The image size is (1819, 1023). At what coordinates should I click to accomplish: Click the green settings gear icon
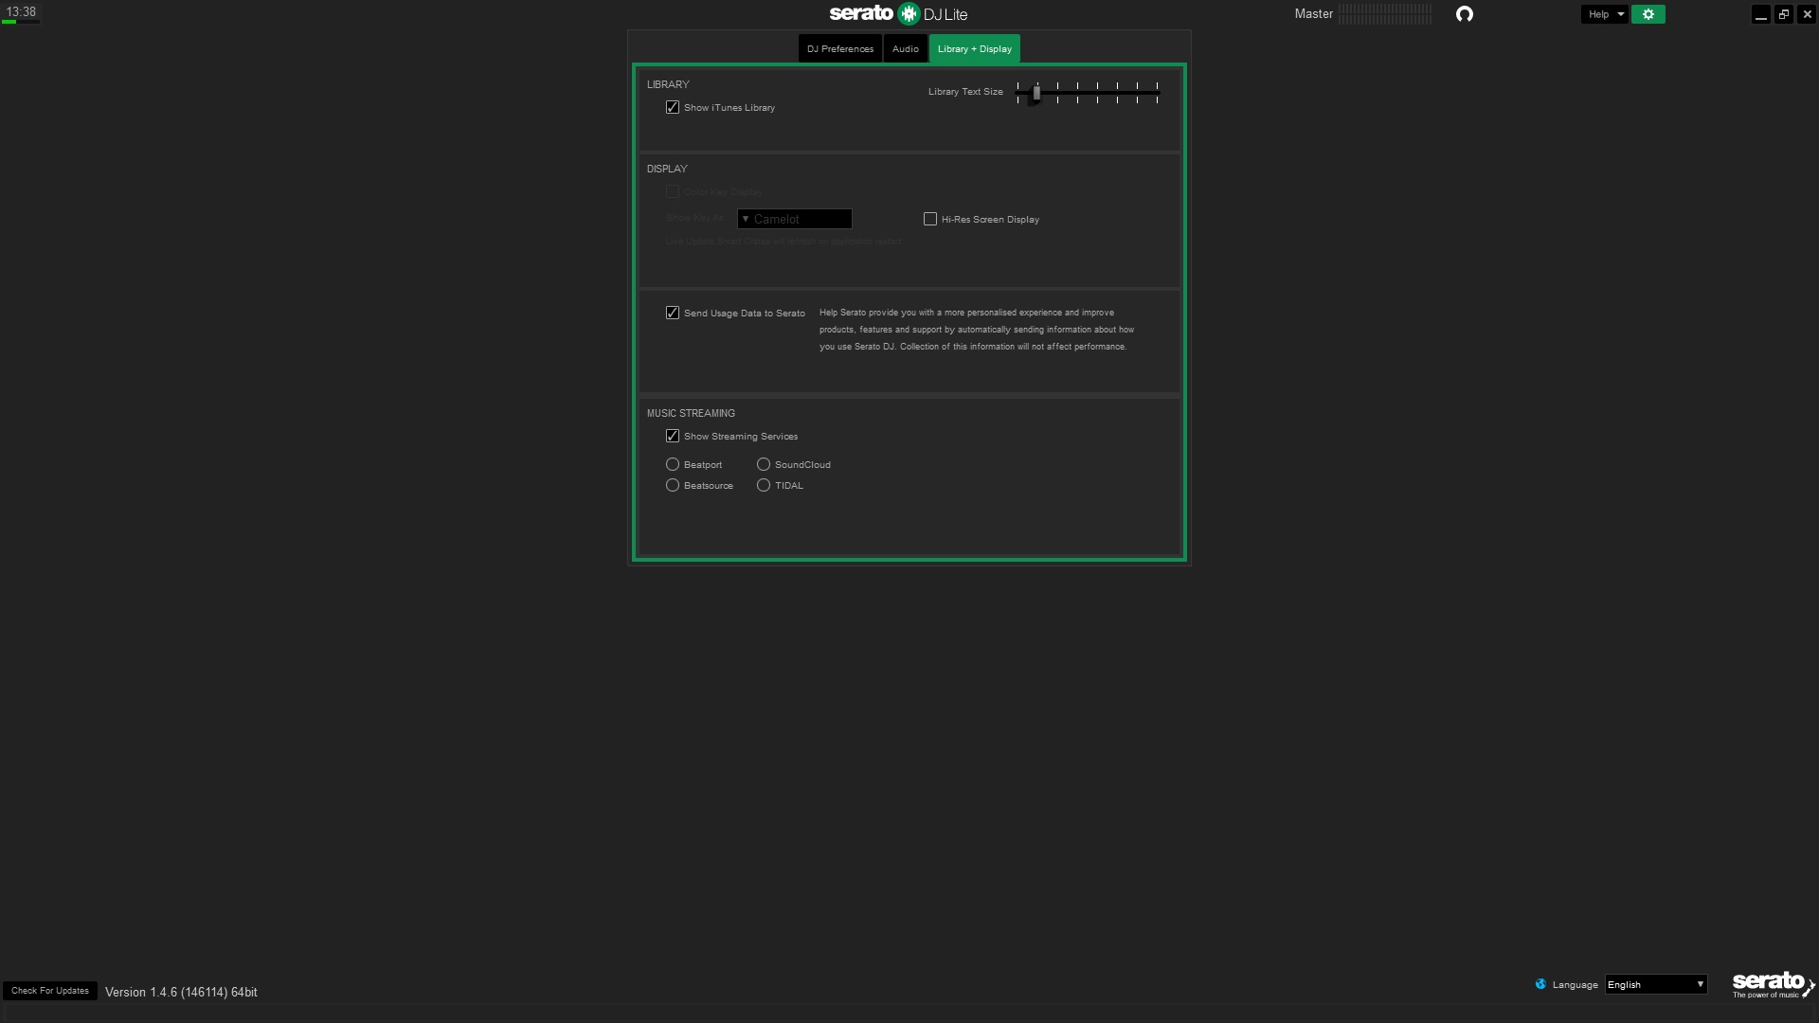pyautogui.click(x=1648, y=14)
